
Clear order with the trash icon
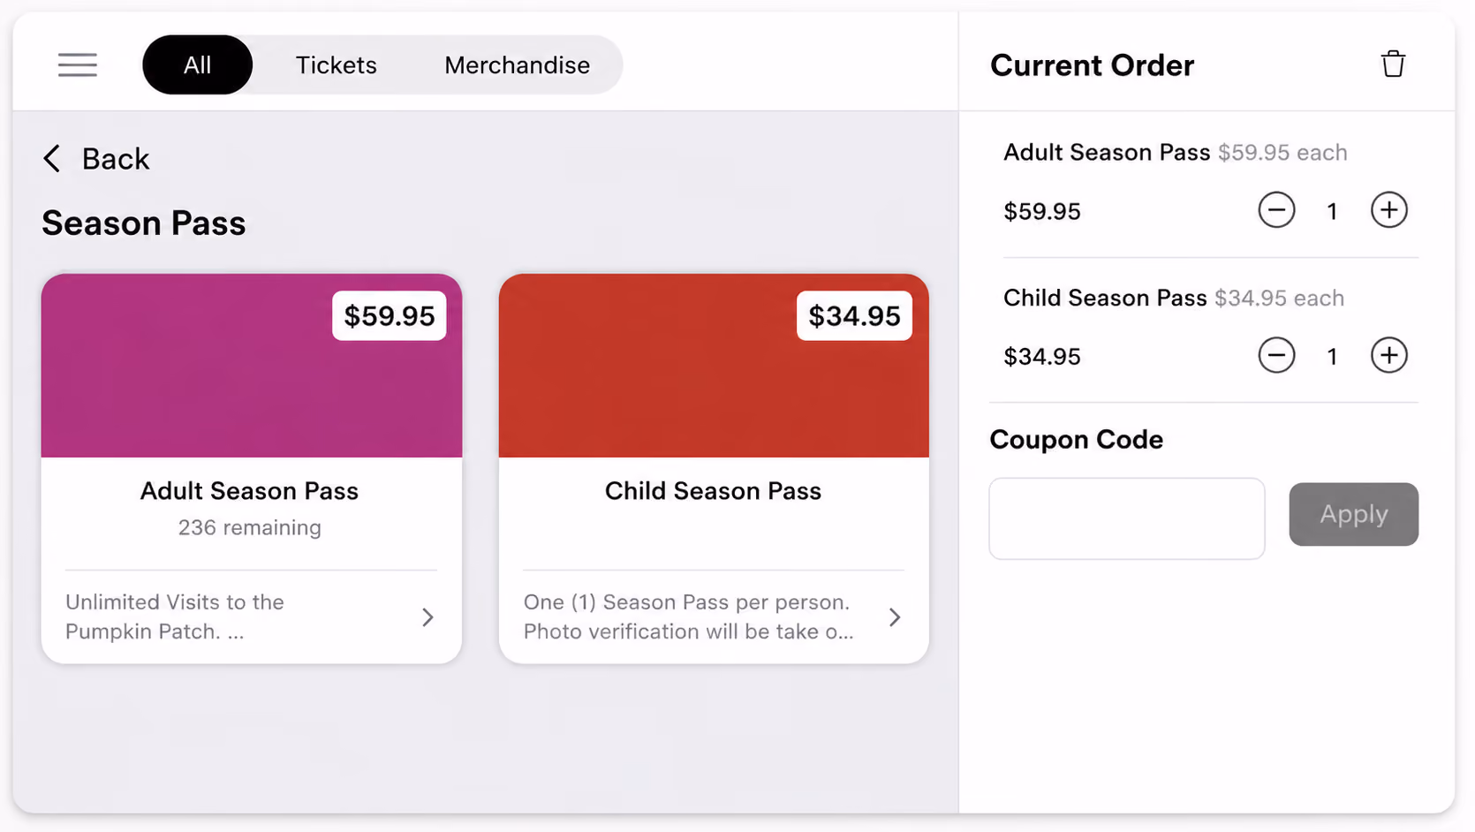pyautogui.click(x=1393, y=64)
